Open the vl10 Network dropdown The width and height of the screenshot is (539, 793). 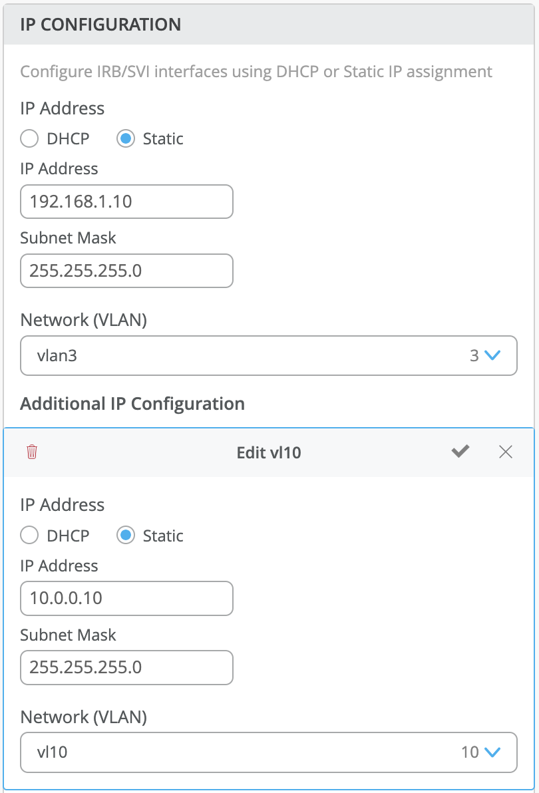click(x=268, y=752)
